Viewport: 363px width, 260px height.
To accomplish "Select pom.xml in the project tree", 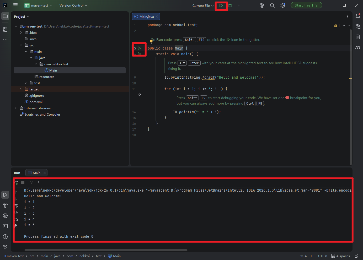I will [x=36, y=102].
